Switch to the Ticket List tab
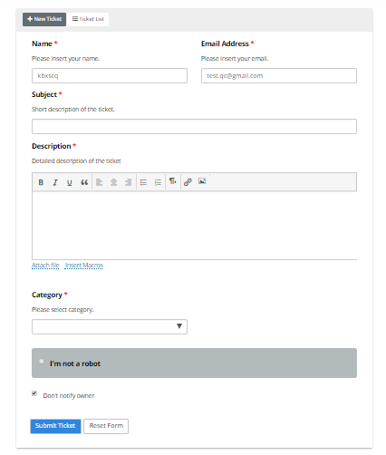The height and width of the screenshot is (455, 386). click(88, 19)
